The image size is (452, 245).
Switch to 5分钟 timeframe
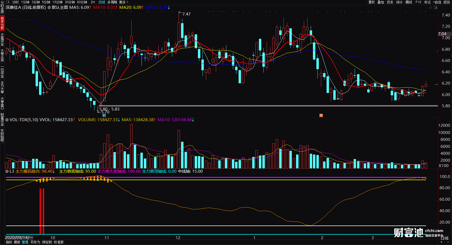pos(46,2)
